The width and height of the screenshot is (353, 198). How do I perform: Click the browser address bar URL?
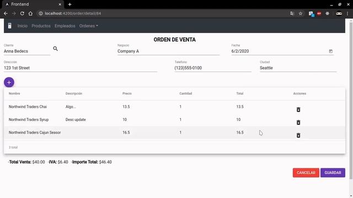click(73, 13)
